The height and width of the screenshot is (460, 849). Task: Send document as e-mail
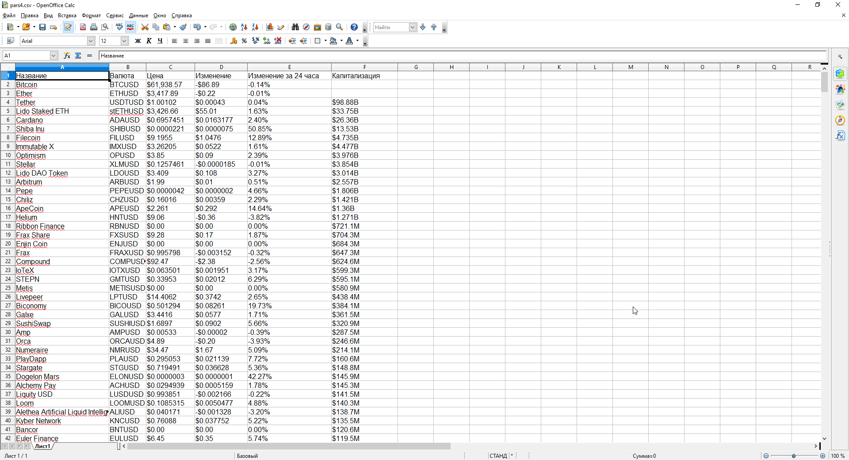coord(54,27)
